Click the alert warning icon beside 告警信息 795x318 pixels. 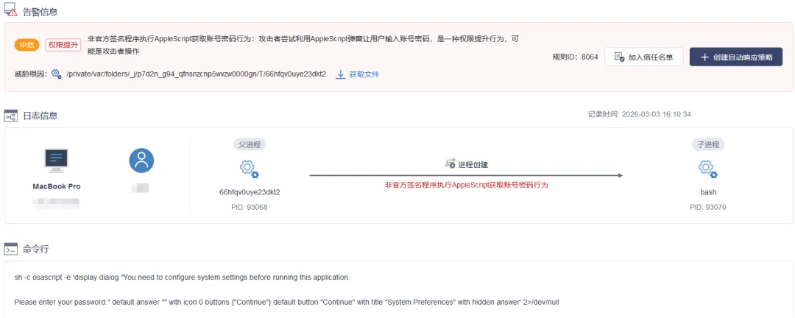coord(10,11)
